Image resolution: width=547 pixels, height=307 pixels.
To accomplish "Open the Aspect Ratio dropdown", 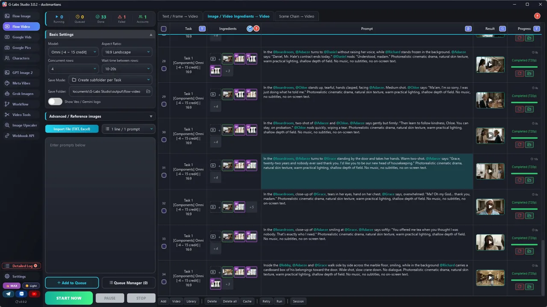I will 127,52.
